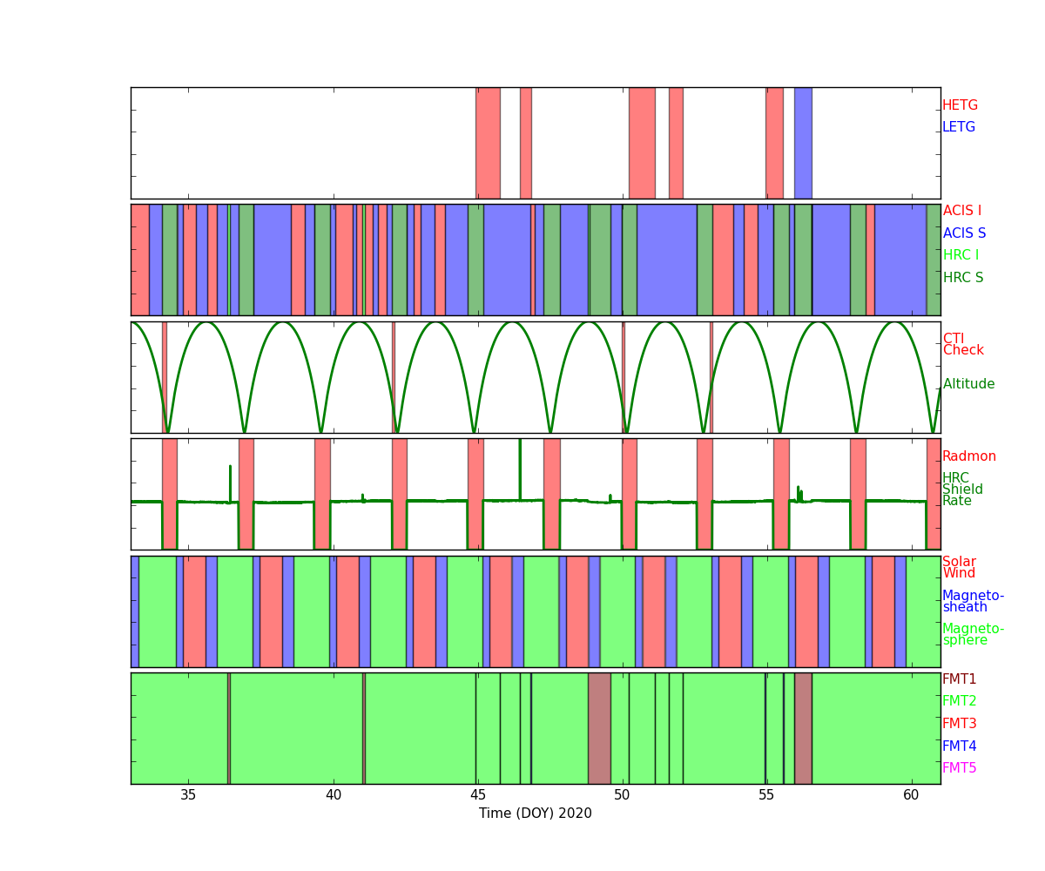This screenshot has width=1045, height=871.
Task: Click the blue LETG bar in top panel
Action: (802, 143)
